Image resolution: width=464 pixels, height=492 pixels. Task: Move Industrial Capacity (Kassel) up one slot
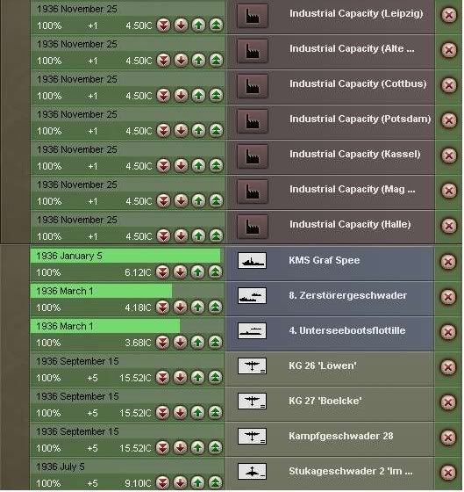(198, 166)
